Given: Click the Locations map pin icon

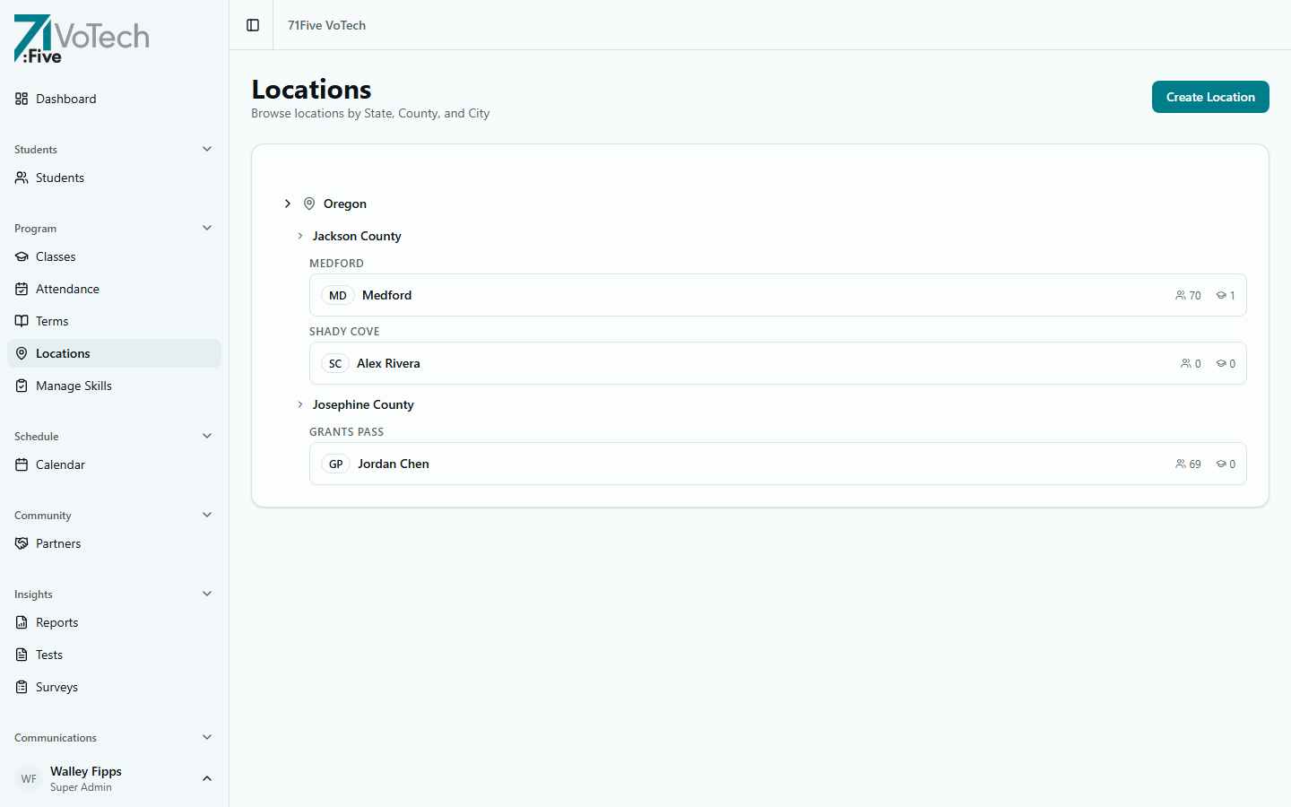Looking at the screenshot, I should point(21,353).
